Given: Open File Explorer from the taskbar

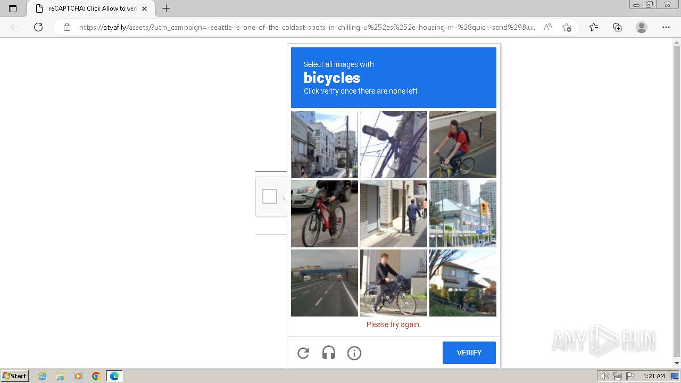Looking at the screenshot, I should (x=60, y=376).
